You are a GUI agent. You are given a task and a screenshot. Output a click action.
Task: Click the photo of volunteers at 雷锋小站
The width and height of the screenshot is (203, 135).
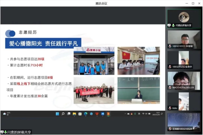click(94, 61)
